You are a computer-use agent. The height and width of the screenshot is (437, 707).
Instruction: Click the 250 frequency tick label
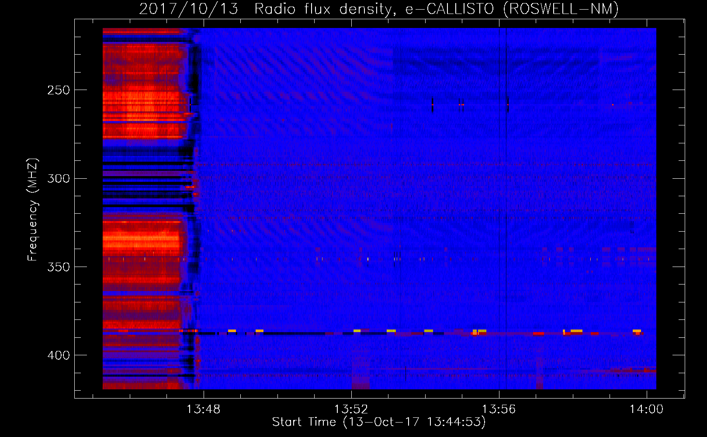[59, 90]
